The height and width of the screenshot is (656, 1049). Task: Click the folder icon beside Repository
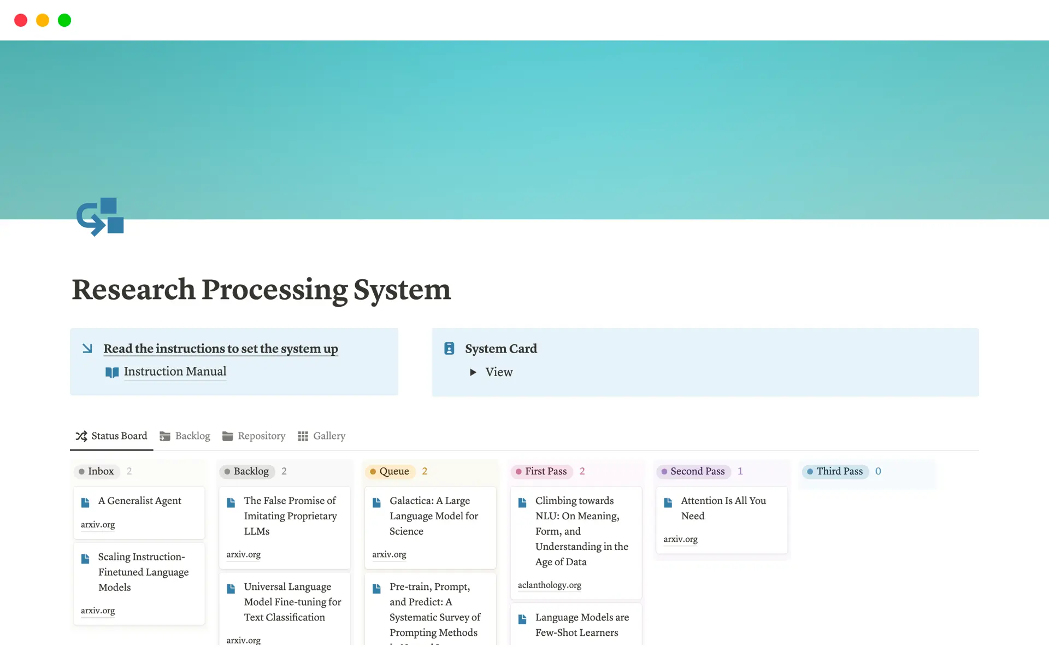228,436
